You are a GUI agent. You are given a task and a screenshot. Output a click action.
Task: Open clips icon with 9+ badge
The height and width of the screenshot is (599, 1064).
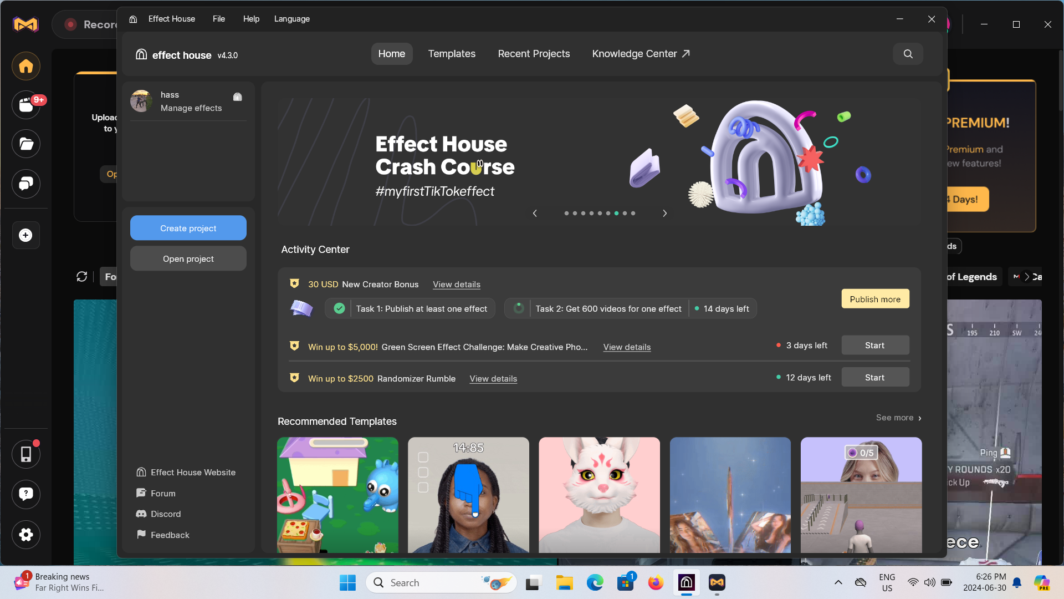(26, 105)
